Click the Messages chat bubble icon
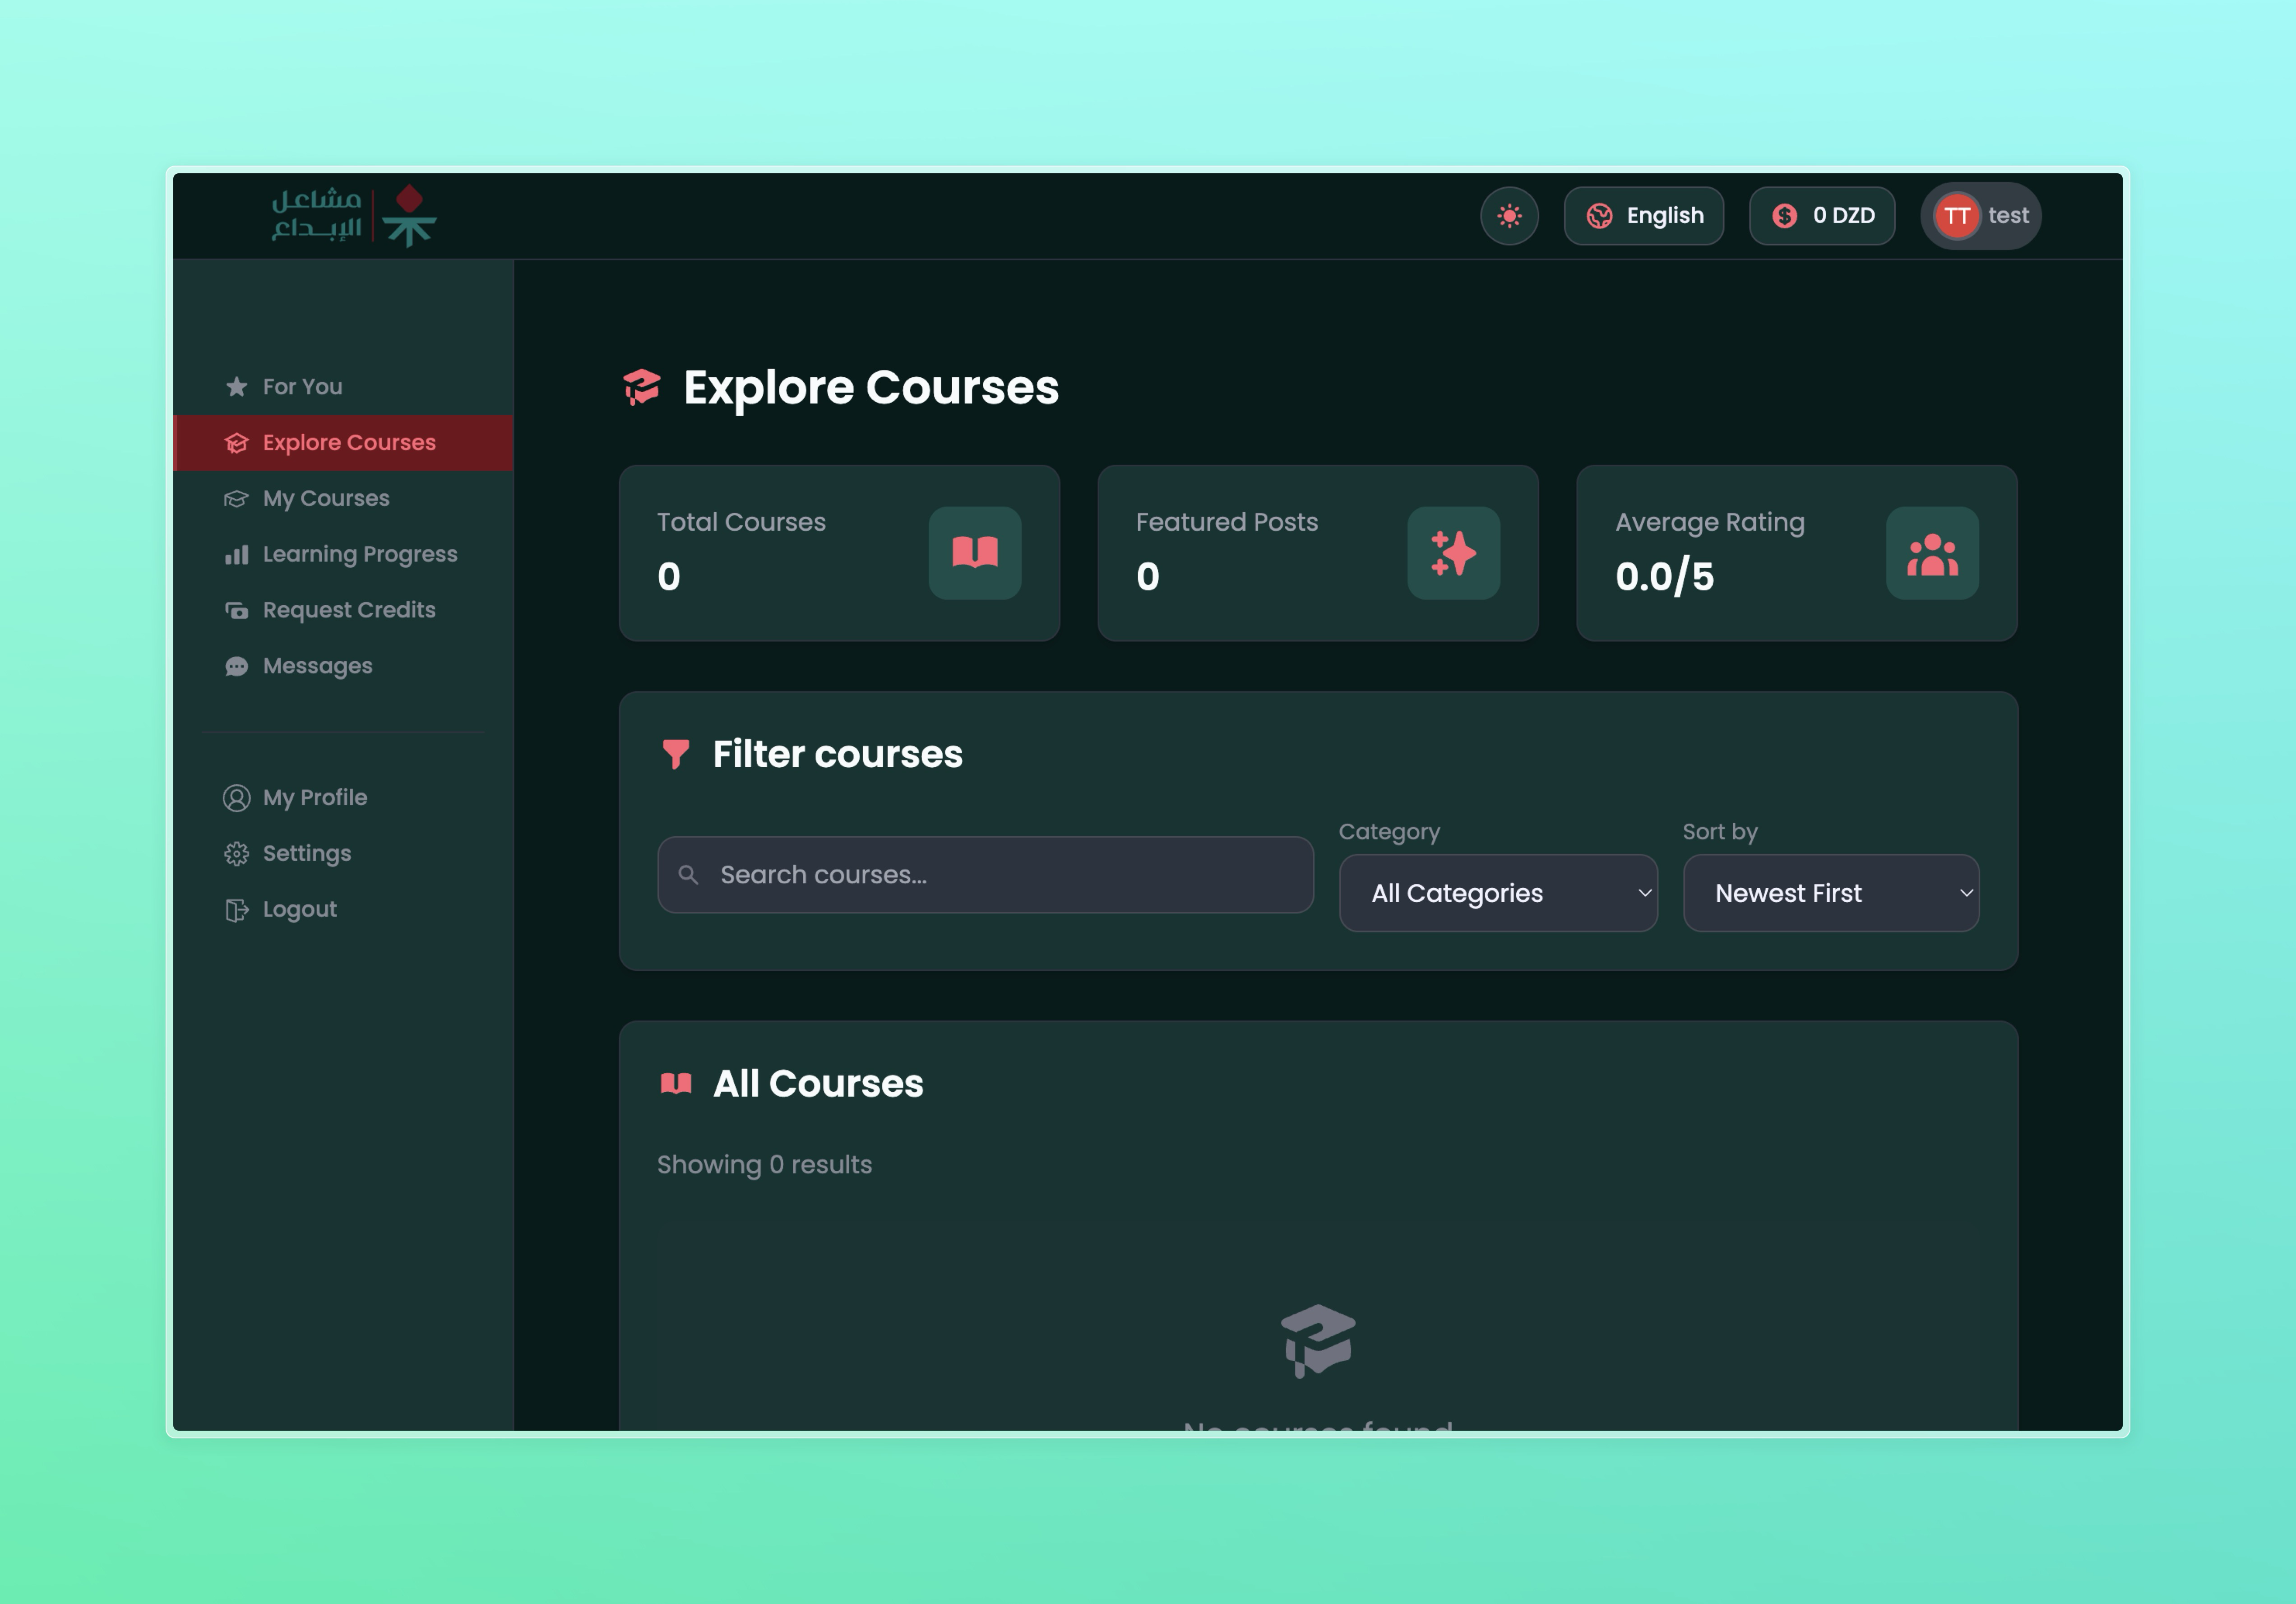 pos(236,666)
